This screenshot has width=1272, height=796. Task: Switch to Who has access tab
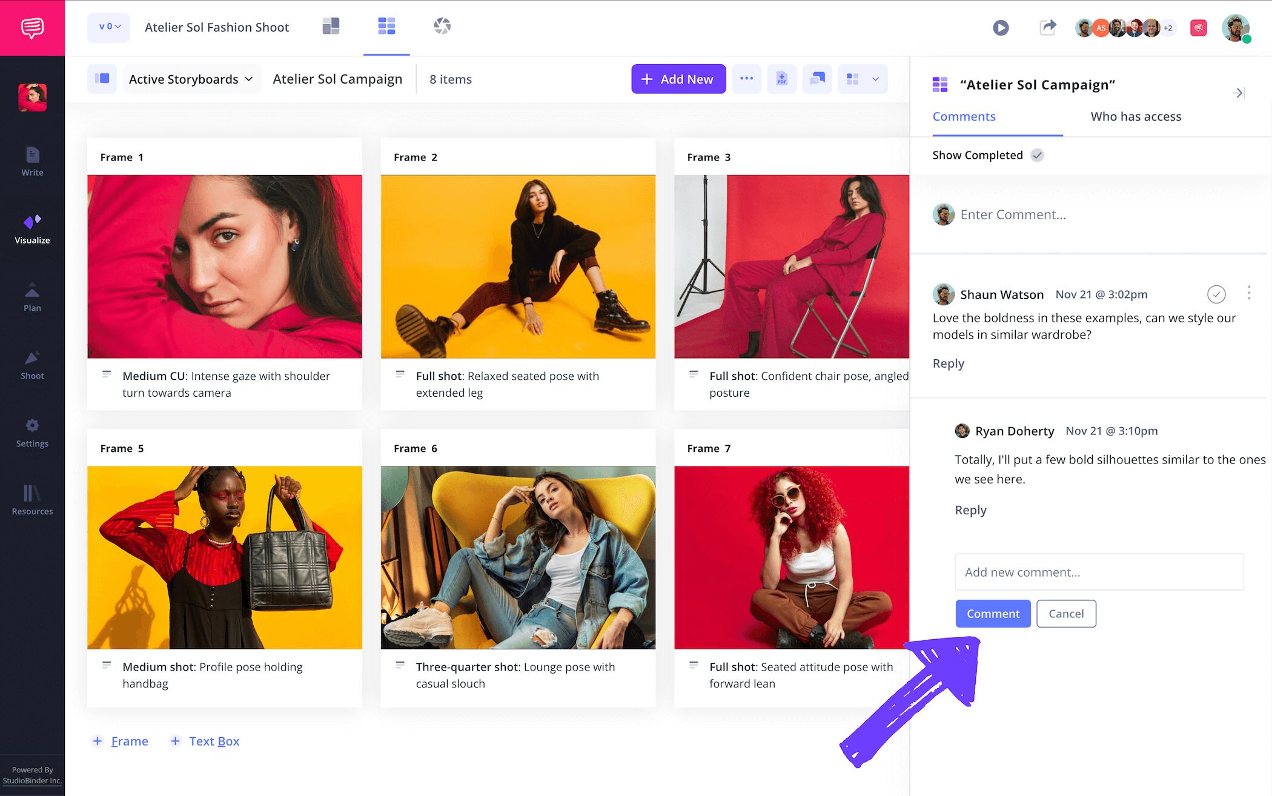(1136, 116)
